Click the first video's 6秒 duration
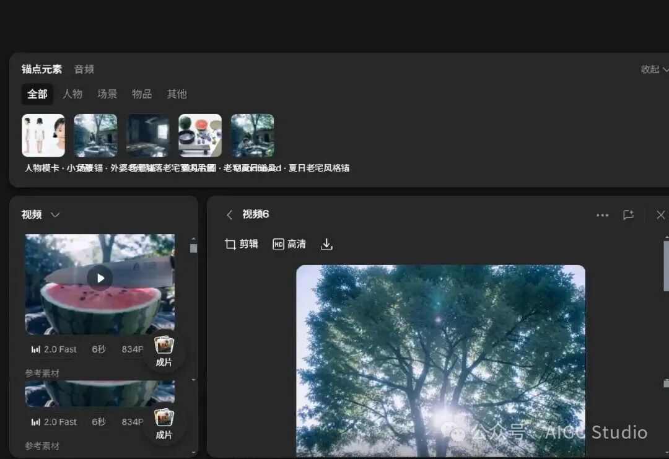Screen dimensions: 669x459 click(x=98, y=349)
